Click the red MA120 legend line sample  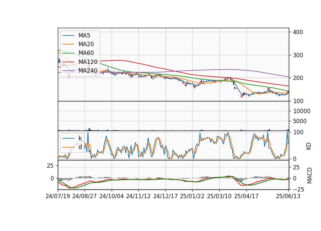[68, 62]
